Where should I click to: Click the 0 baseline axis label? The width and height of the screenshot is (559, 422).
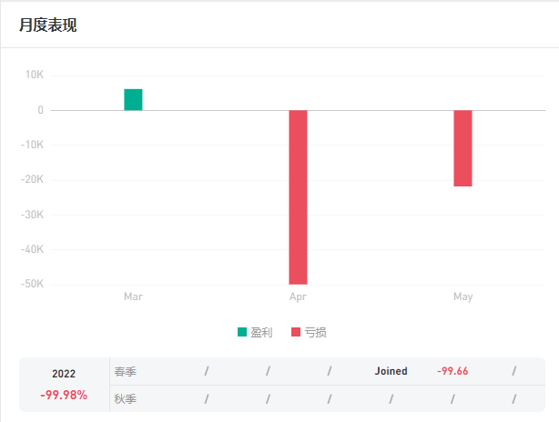pos(41,110)
